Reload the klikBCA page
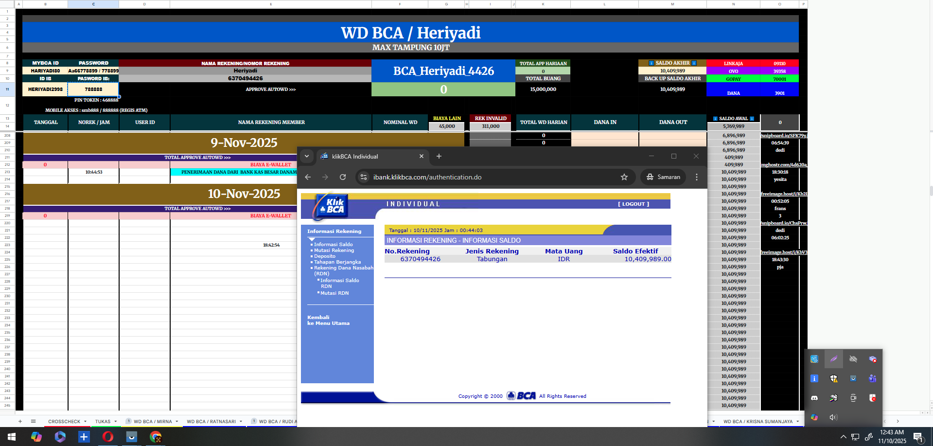 click(343, 177)
